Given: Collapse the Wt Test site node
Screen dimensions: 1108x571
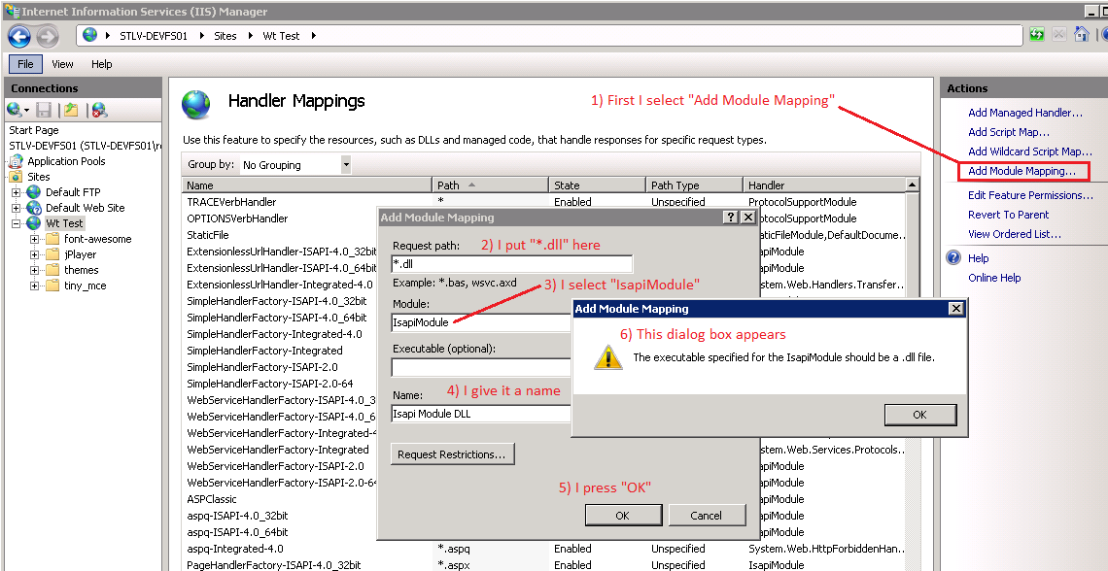Looking at the screenshot, I should pyautogui.click(x=17, y=223).
